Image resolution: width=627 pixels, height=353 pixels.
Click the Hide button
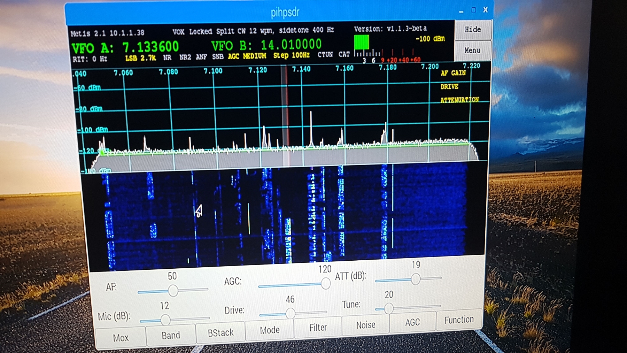coord(473,30)
